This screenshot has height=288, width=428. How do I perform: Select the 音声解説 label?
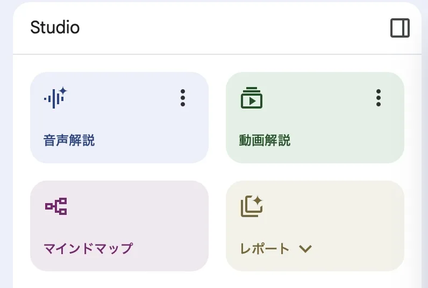(69, 140)
